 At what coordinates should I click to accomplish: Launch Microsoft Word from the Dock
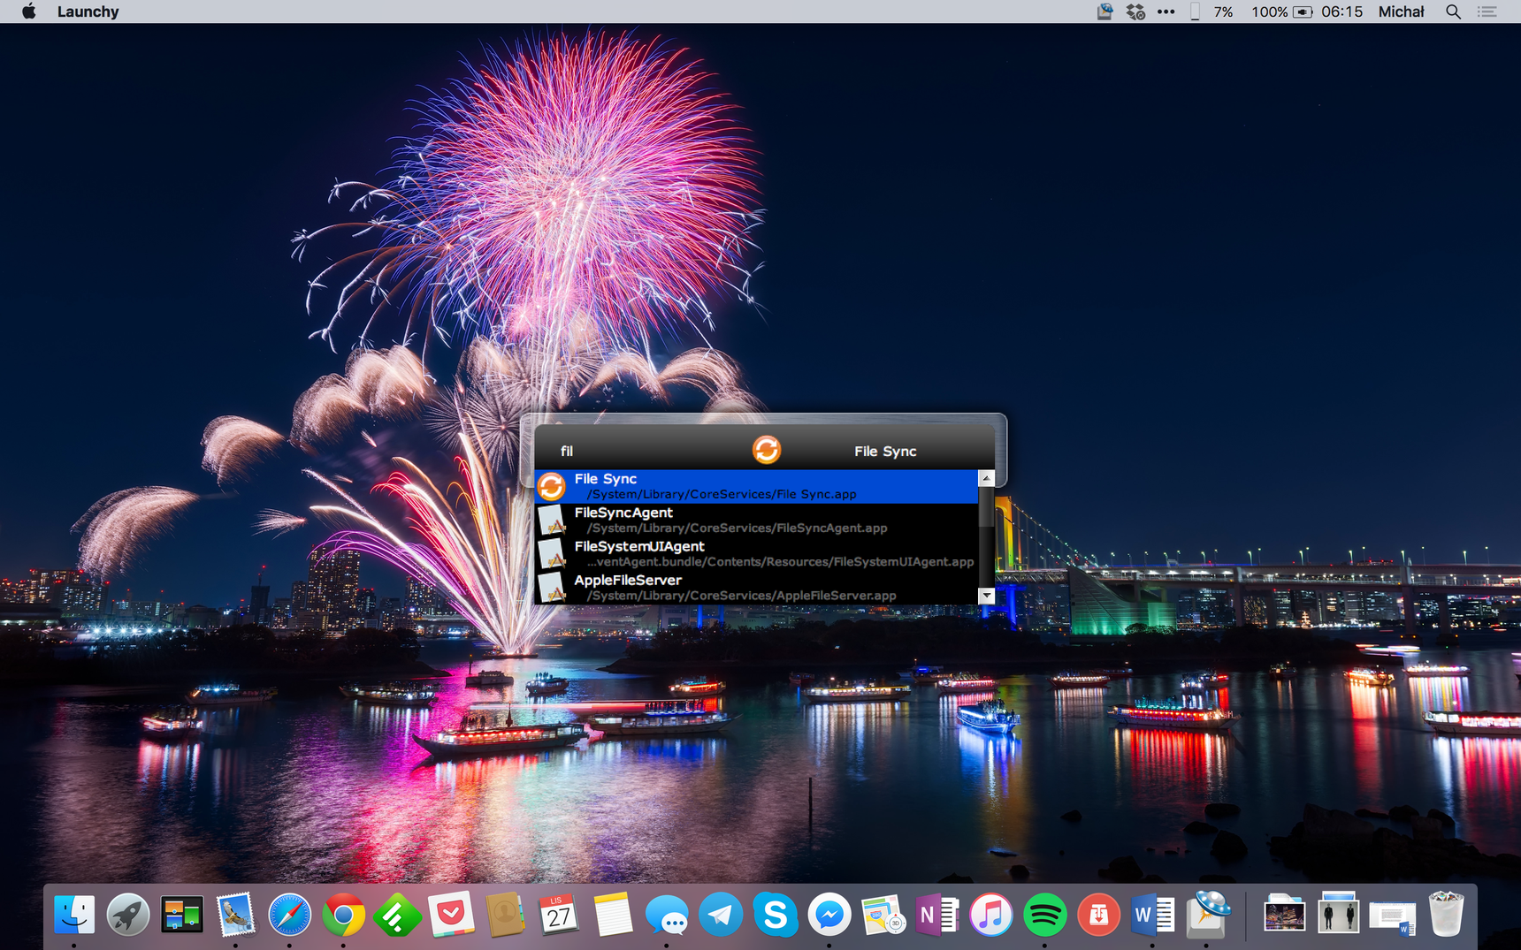[1152, 915]
